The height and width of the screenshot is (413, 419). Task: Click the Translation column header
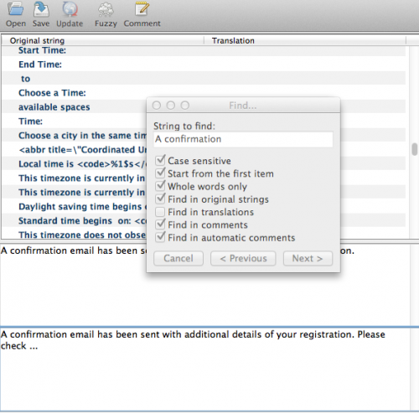coord(305,40)
